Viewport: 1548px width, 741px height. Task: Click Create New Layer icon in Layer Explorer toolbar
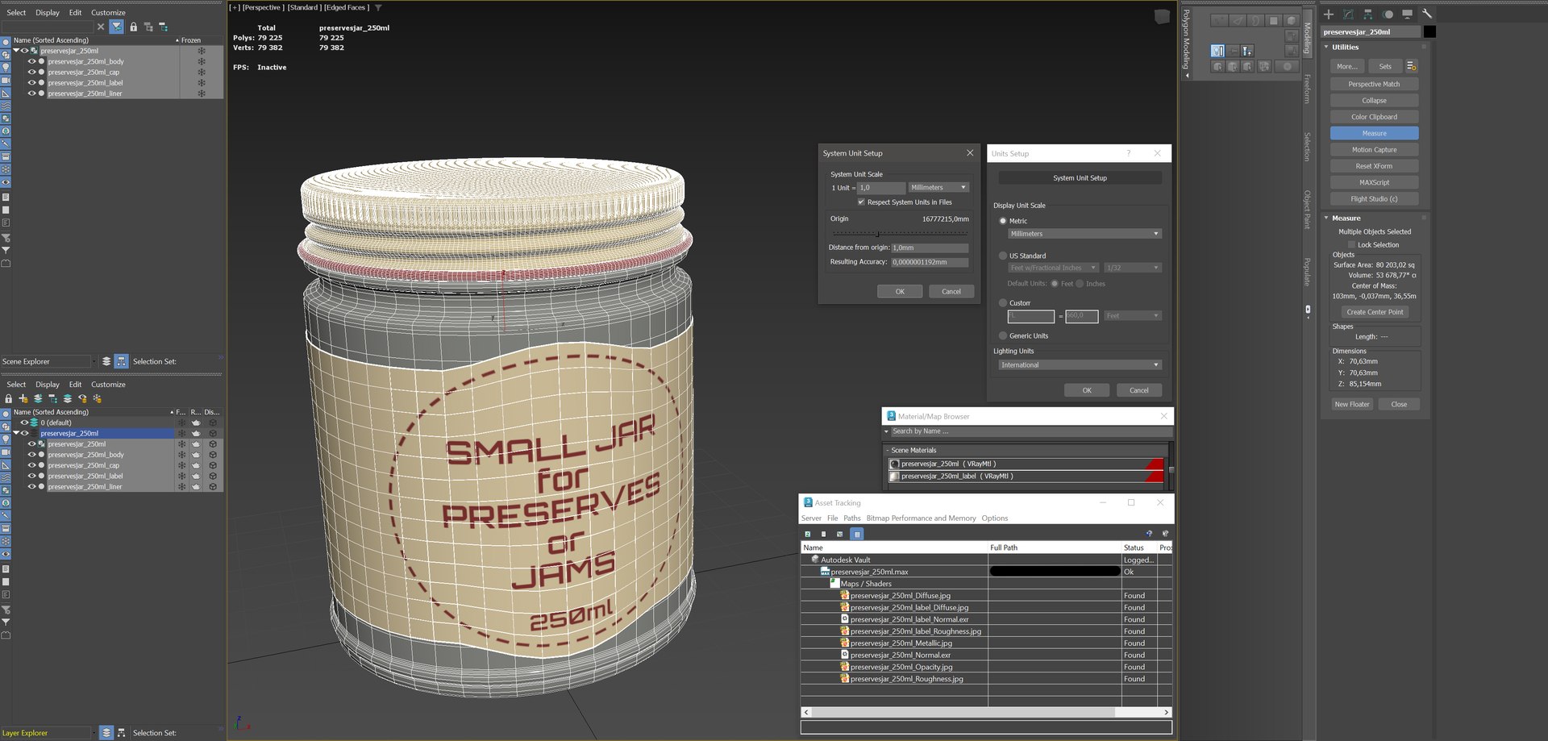(23, 398)
